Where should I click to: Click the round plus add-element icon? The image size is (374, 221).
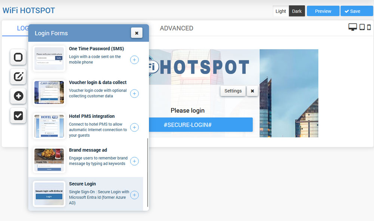point(18,96)
